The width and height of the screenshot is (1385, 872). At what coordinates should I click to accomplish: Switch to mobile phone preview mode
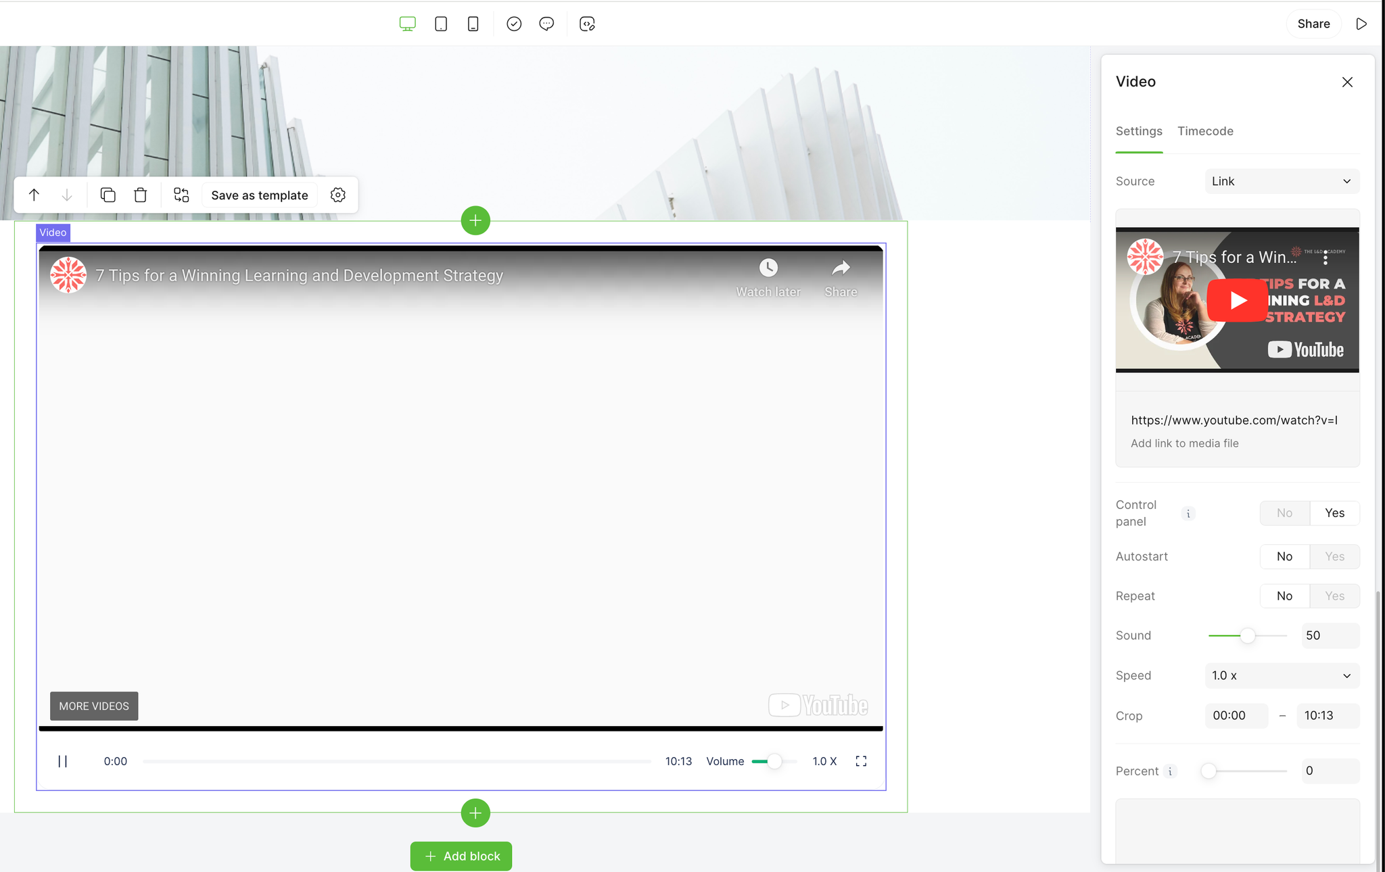[x=473, y=24]
